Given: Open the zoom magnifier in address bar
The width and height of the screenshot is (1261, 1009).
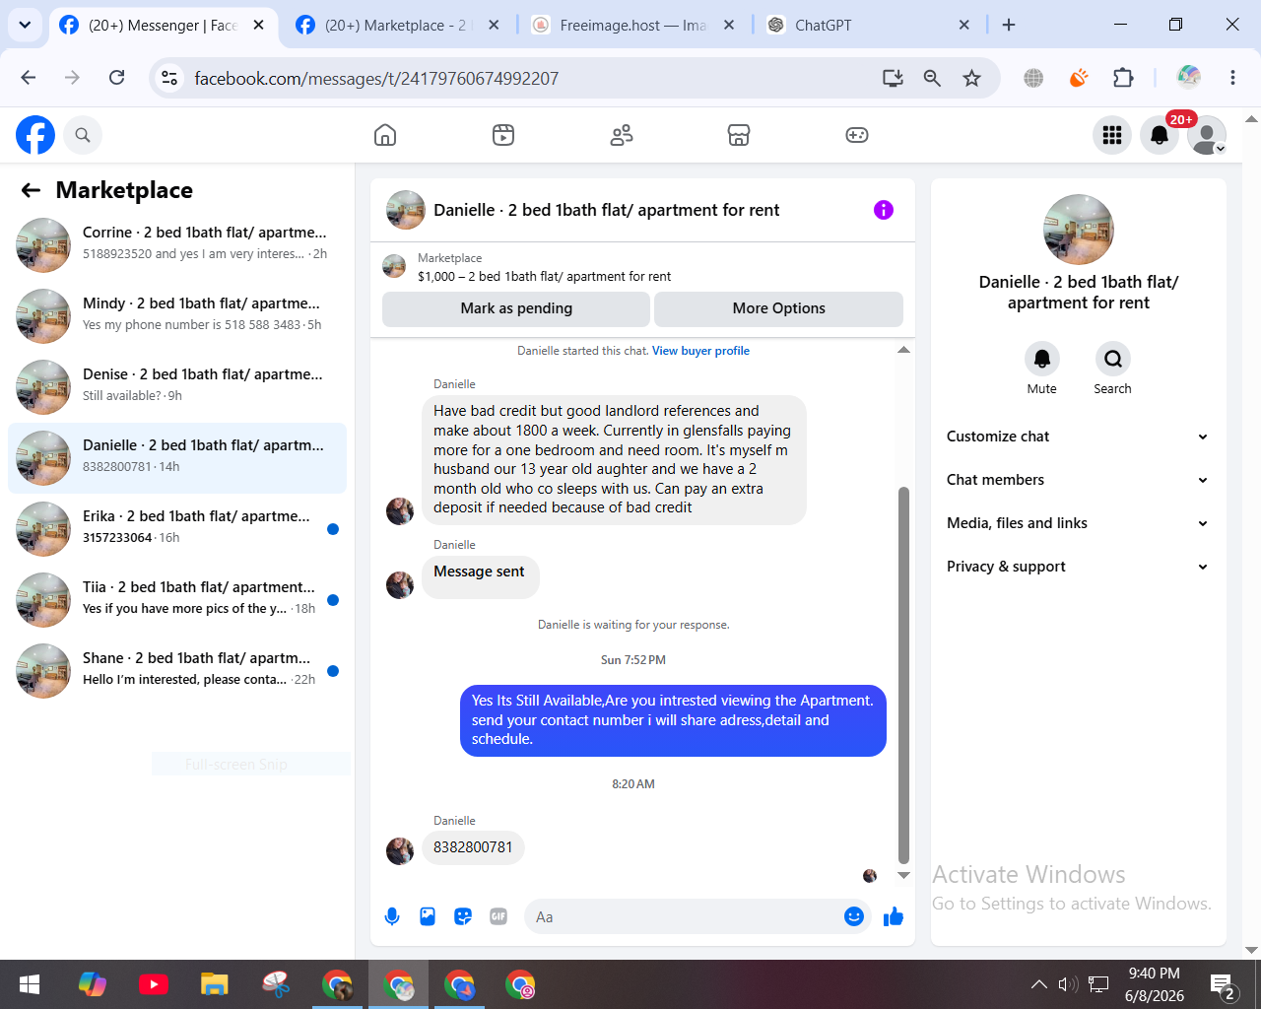Looking at the screenshot, I should pos(932,78).
